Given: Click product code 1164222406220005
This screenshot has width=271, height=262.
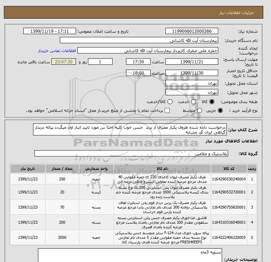Looking at the screenshot, I should coord(229,237).
